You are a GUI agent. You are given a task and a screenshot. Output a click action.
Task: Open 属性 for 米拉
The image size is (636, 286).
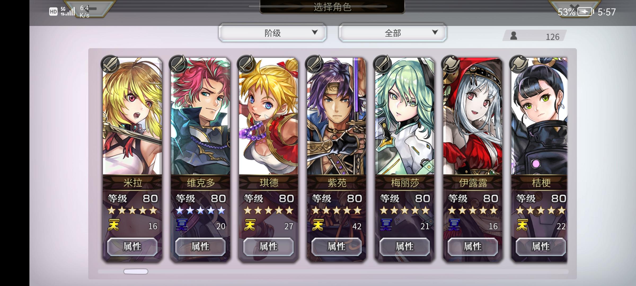coord(132,247)
